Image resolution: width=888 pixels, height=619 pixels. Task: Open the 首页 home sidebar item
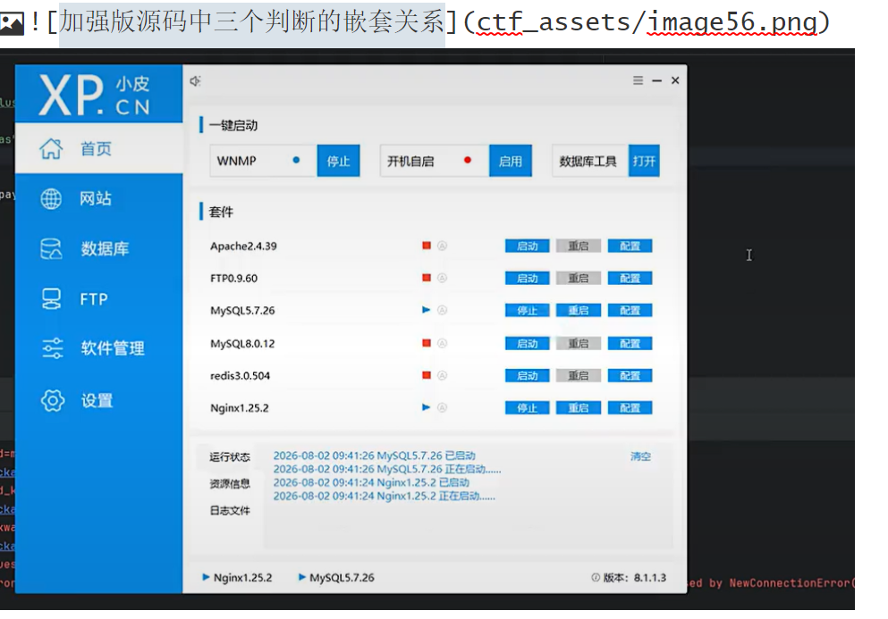pyautogui.click(x=98, y=148)
